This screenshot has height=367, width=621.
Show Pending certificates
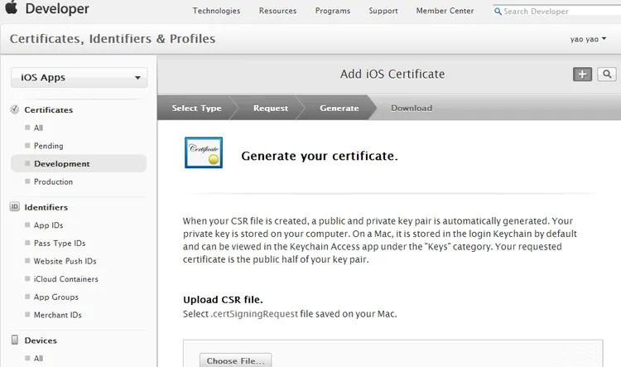click(x=48, y=146)
